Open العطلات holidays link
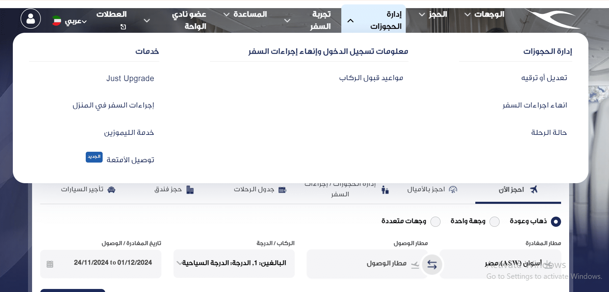609x292 pixels. (111, 14)
